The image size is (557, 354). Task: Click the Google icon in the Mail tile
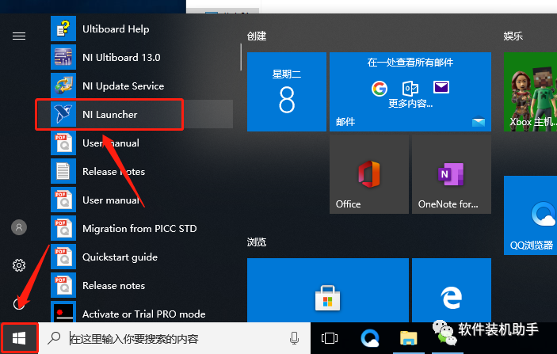(x=379, y=89)
